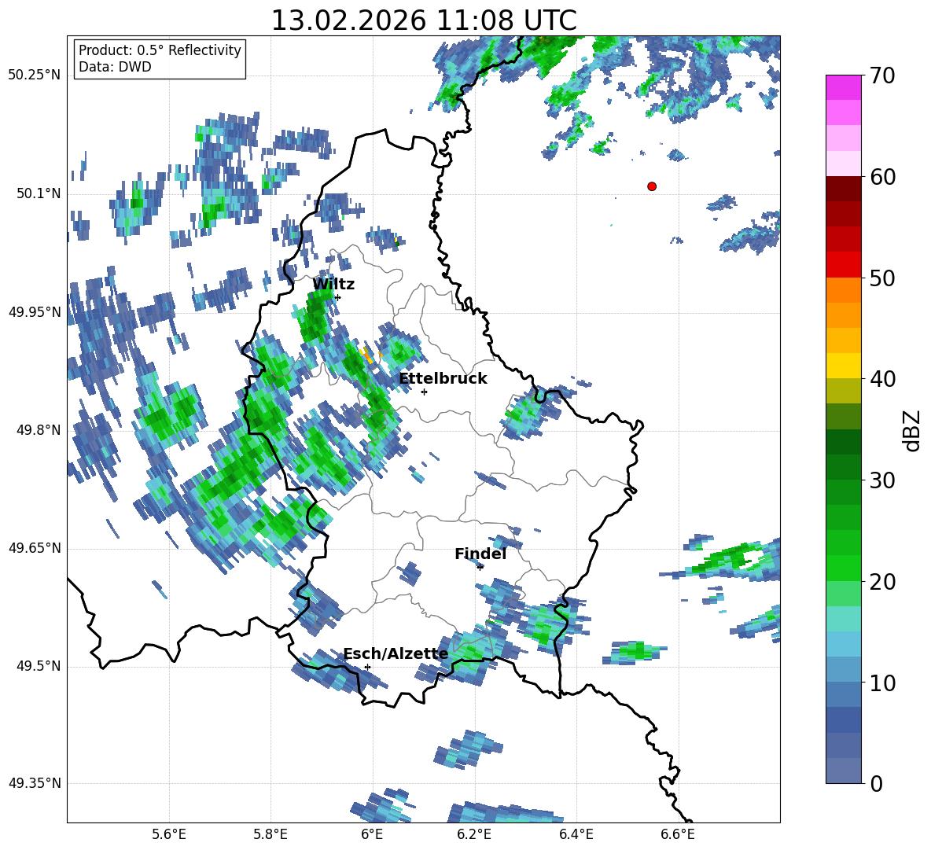Click the 49.8°N latitude label

tap(39, 430)
